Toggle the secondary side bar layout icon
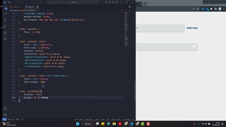Screen dimensions: 226x127 coord(113,2)
